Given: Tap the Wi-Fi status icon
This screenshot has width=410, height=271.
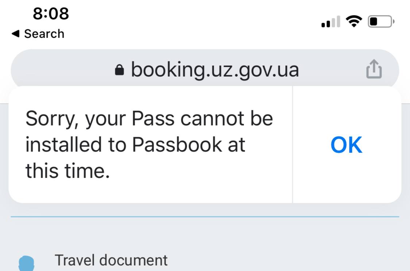Looking at the screenshot, I should [354, 21].
